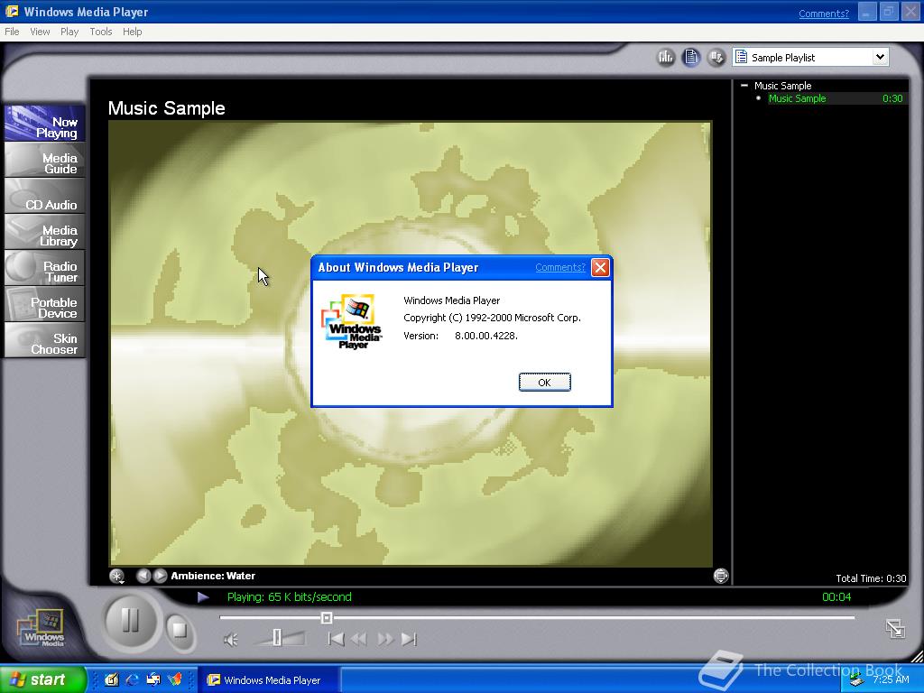Open the Skin Chooser tab
Viewport: 924px width, 693px height.
pos(45,340)
